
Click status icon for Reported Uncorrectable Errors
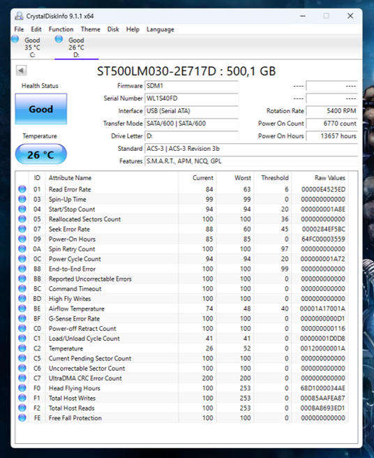pos(22,279)
